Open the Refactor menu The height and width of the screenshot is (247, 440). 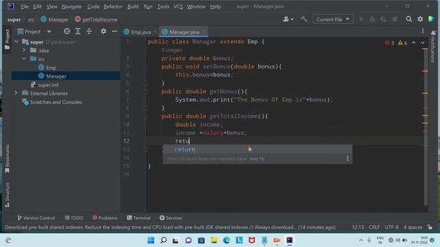click(113, 6)
